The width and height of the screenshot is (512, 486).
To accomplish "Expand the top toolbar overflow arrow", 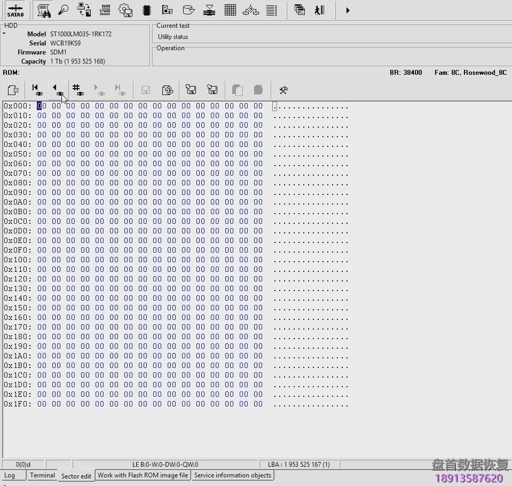I will pyautogui.click(x=348, y=10).
